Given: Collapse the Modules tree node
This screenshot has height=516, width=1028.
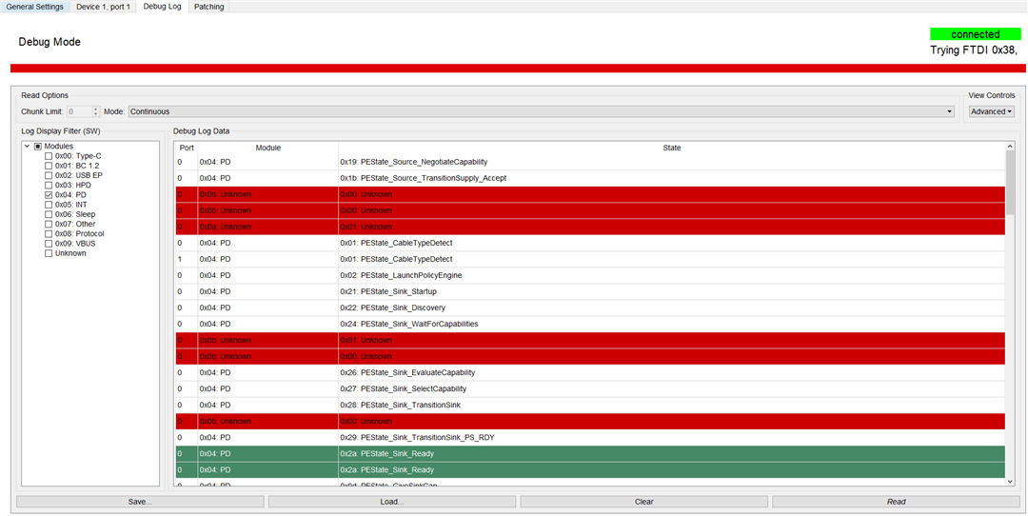Looking at the screenshot, I should 27,147.
